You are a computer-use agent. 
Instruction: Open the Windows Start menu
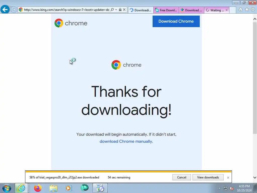point(7,188)
